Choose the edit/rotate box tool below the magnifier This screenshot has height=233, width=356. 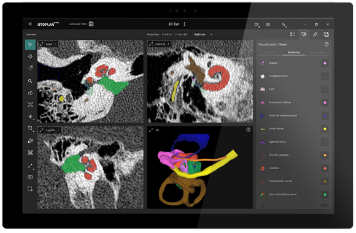[30, 93]
